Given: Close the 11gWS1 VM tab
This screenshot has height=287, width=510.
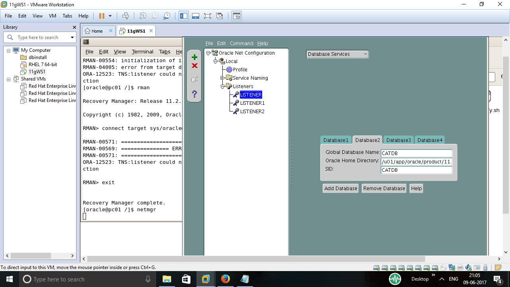Looking at the screenshot, I should (x=151, y=31).
